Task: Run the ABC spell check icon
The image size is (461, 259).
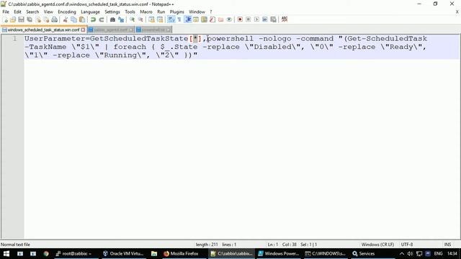Action: tap(285, 19)
